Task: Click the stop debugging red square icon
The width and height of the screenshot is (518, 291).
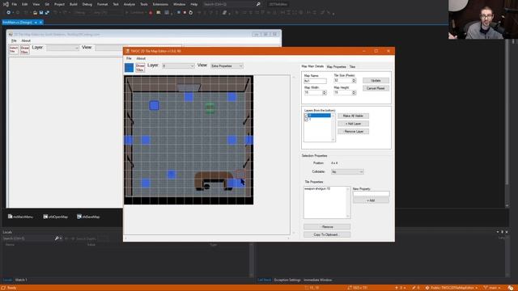Action: [185, 13]
